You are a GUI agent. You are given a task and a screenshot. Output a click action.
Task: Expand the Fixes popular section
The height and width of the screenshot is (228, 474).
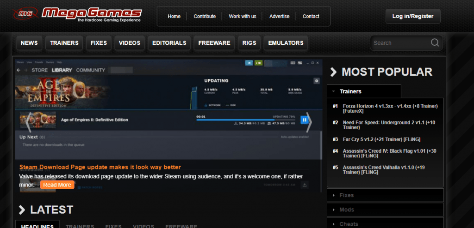coord(385,195)
